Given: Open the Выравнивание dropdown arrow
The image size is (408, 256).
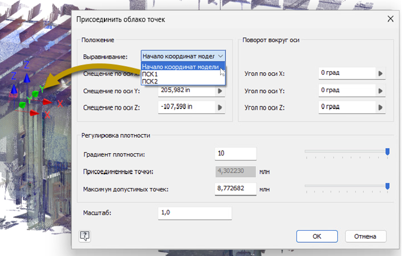Looking at the screenshot, I should click(220, 56).
